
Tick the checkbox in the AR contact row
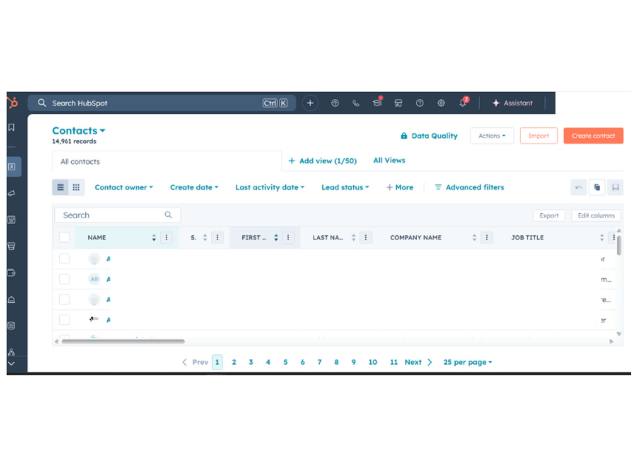coord(64,279)
